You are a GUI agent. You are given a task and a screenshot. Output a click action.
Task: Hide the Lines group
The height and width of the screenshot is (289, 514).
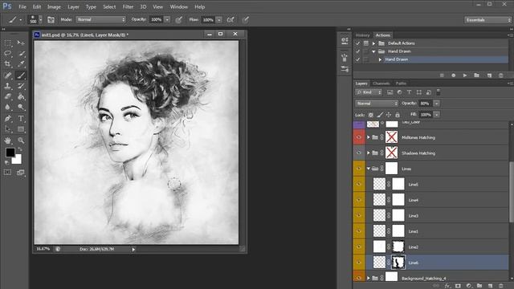click(359, 169)
